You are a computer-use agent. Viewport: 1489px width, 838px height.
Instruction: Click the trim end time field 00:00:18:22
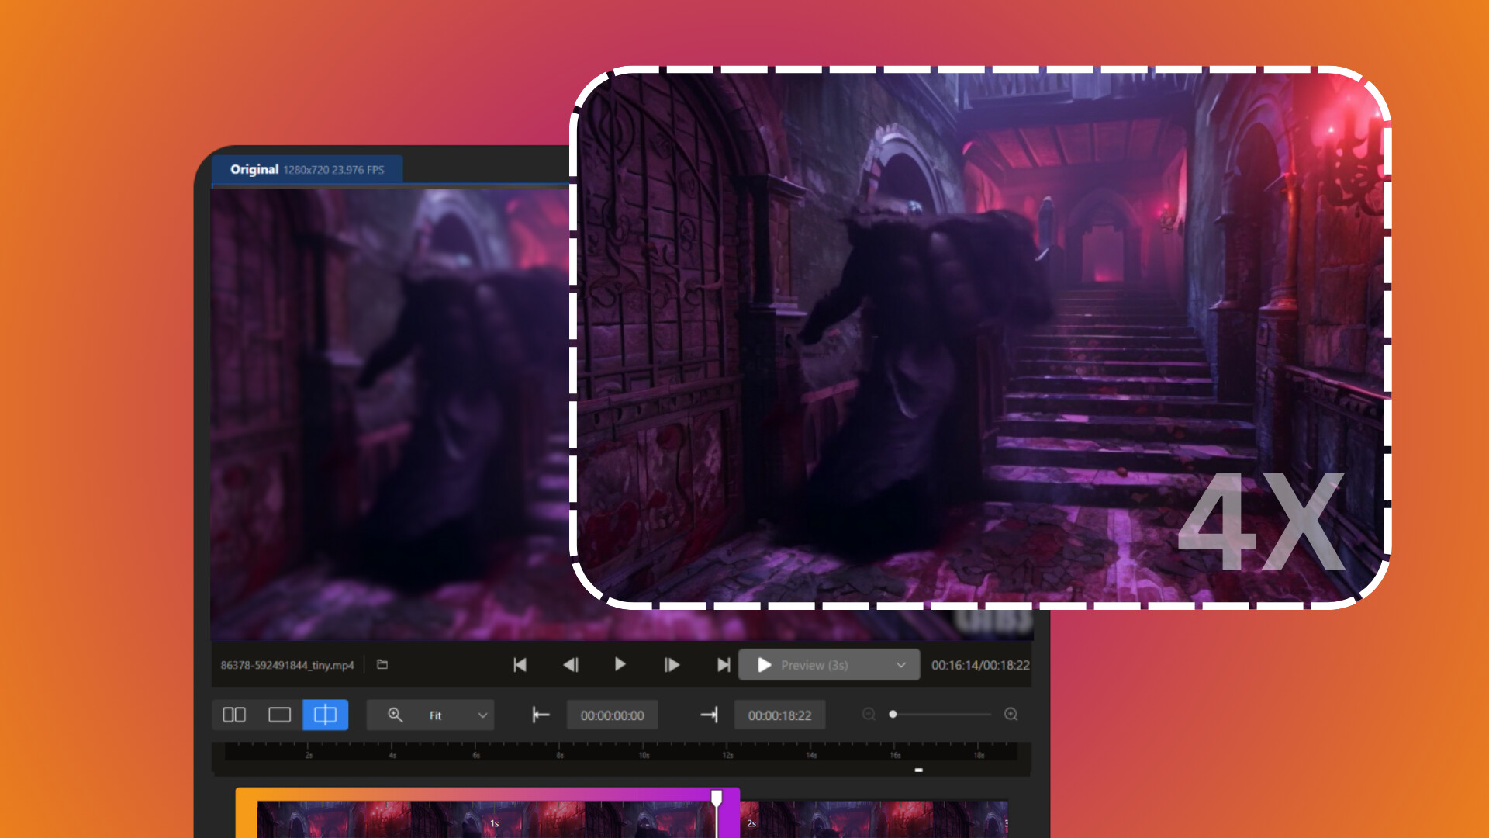tap(779, 715)
